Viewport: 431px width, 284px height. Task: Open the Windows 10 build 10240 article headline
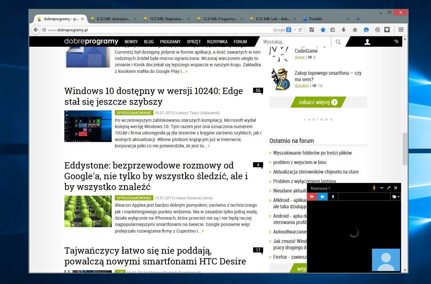coord(154,96)
